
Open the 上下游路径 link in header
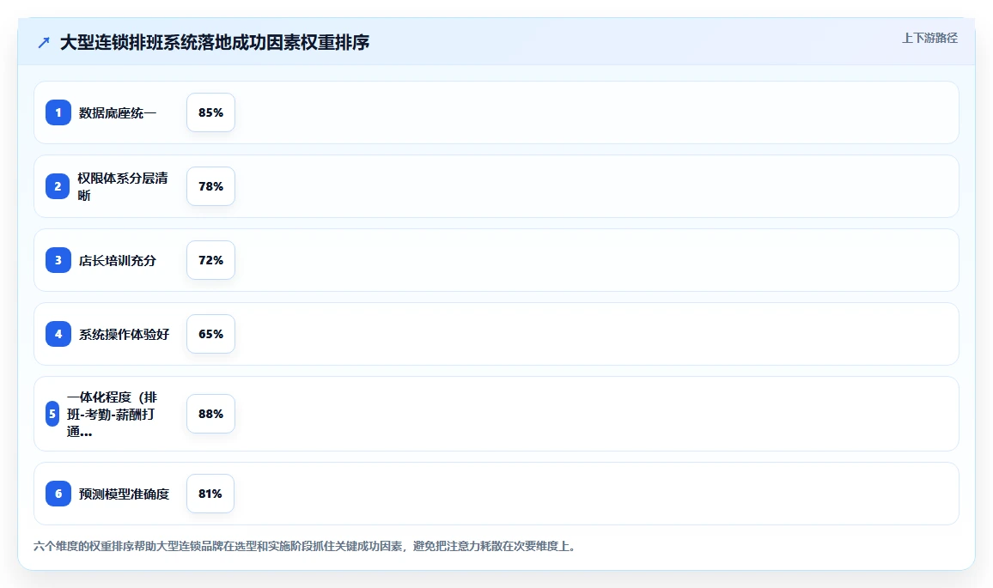coord(929,38)
